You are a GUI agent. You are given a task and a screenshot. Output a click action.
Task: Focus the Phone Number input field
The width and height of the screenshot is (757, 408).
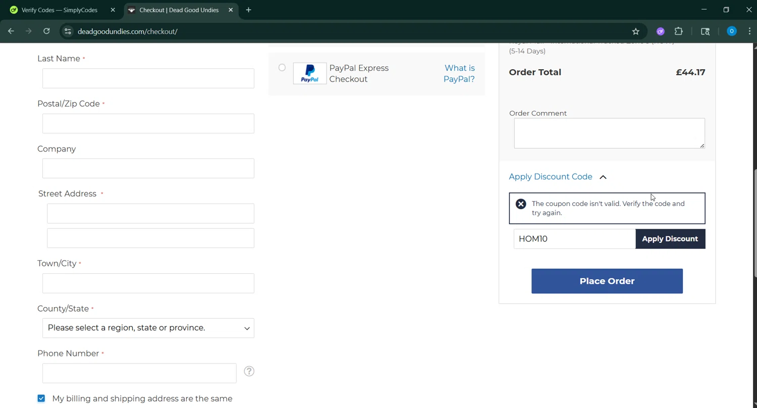coord(139,373)
